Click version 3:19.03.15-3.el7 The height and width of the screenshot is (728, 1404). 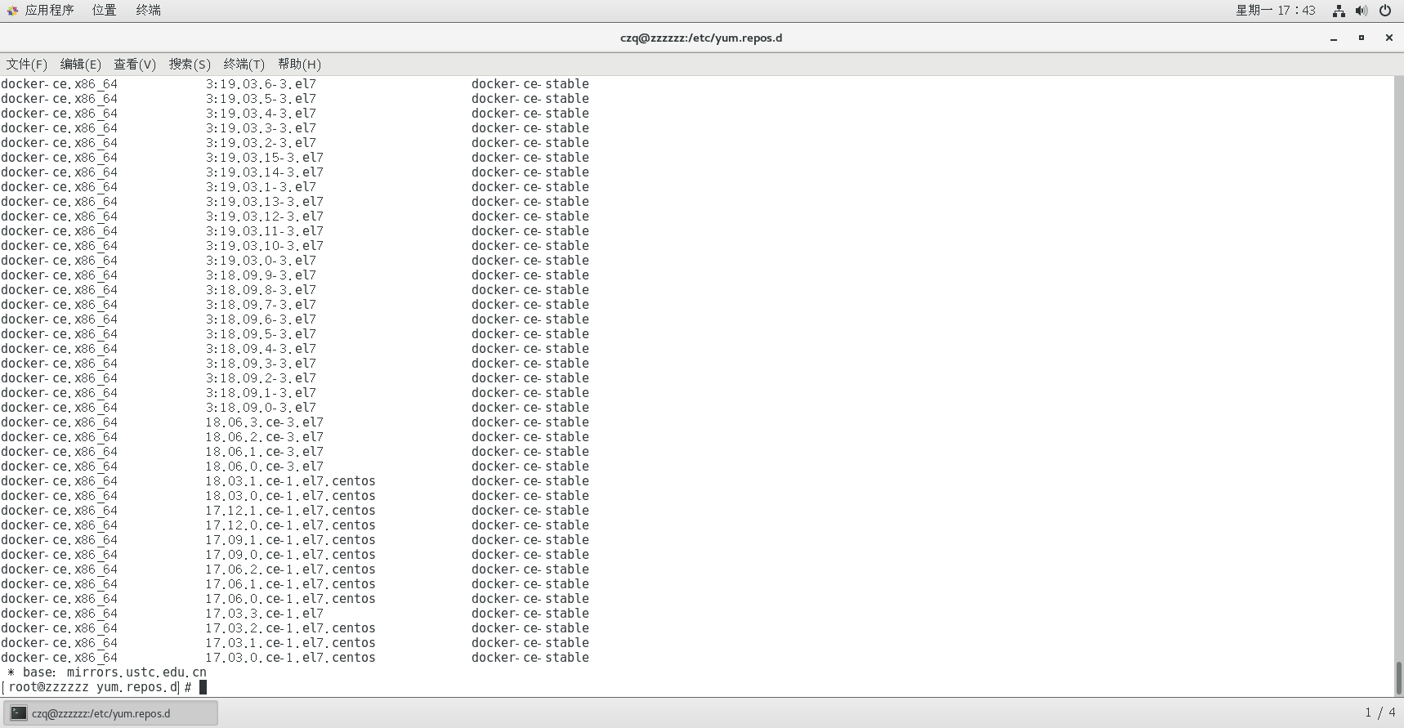pyautogui.click(x=264, y=158)
